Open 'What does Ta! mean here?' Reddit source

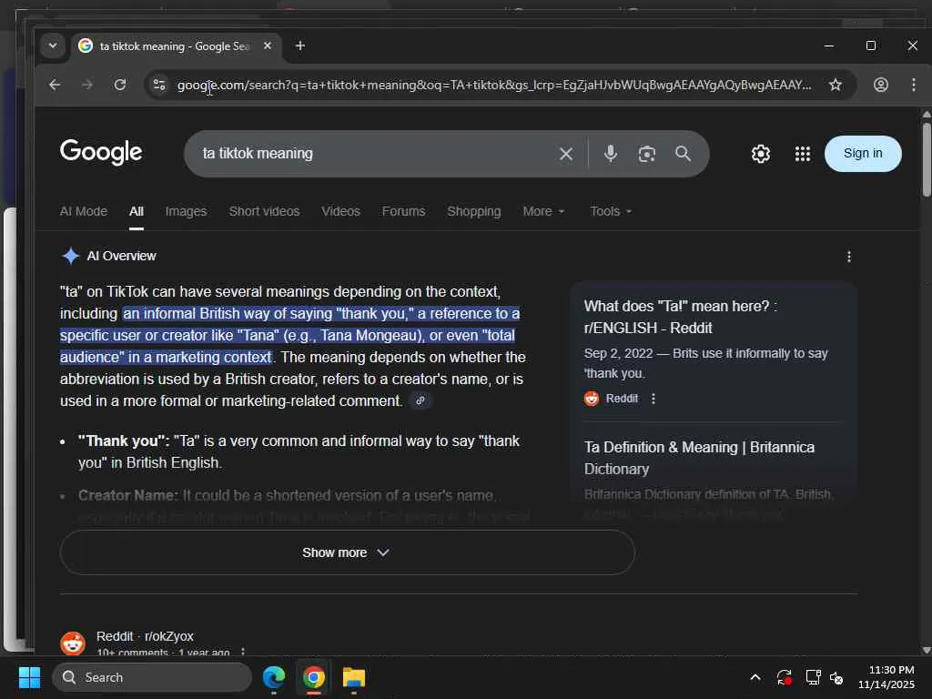click(680, 317)
